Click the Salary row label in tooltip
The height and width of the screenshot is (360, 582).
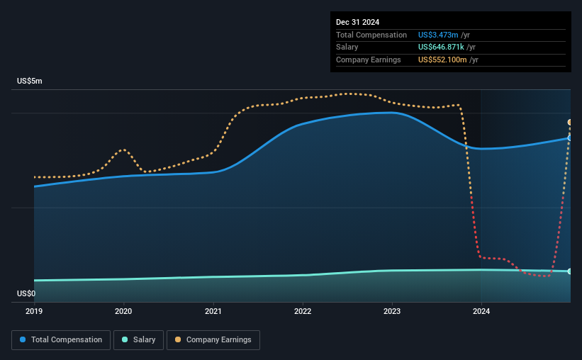point(347,47)
